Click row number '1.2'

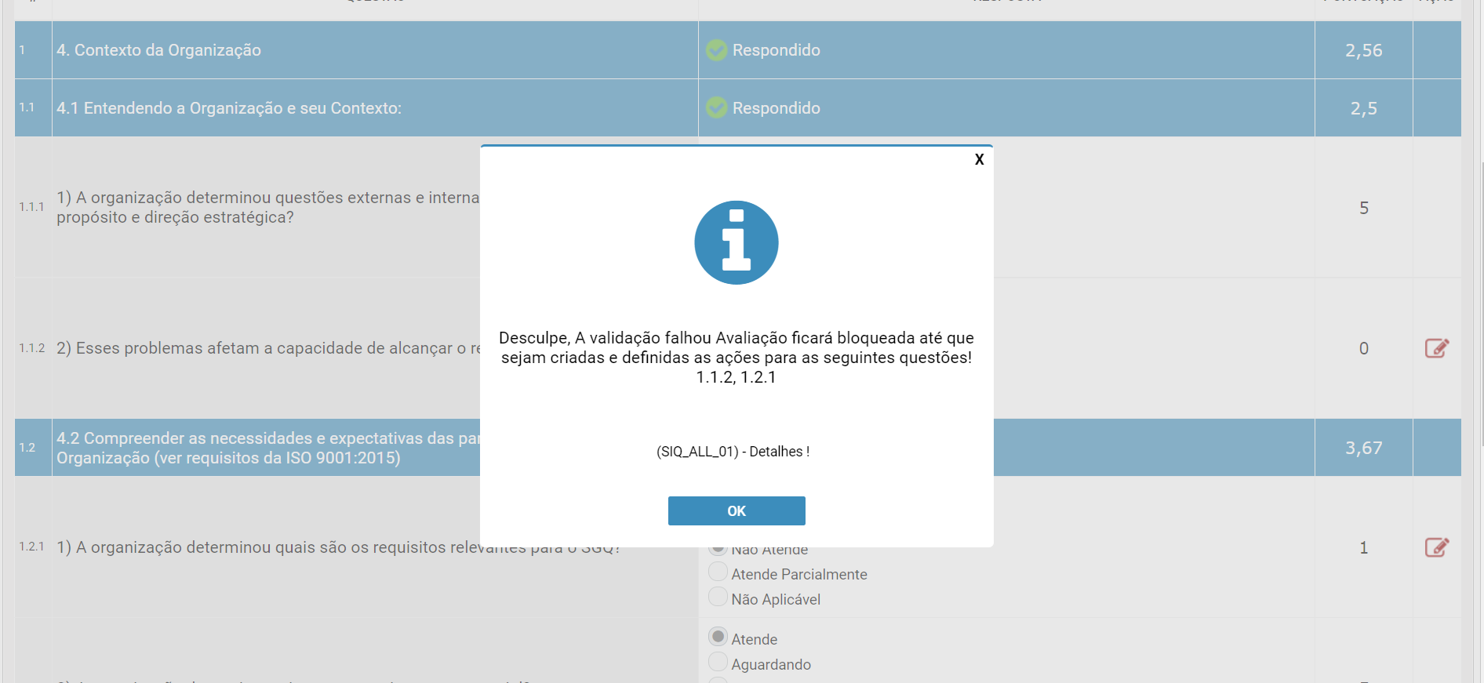(x=27, y=448)
